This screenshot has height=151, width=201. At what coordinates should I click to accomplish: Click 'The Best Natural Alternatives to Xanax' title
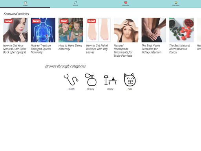point(179,49)
